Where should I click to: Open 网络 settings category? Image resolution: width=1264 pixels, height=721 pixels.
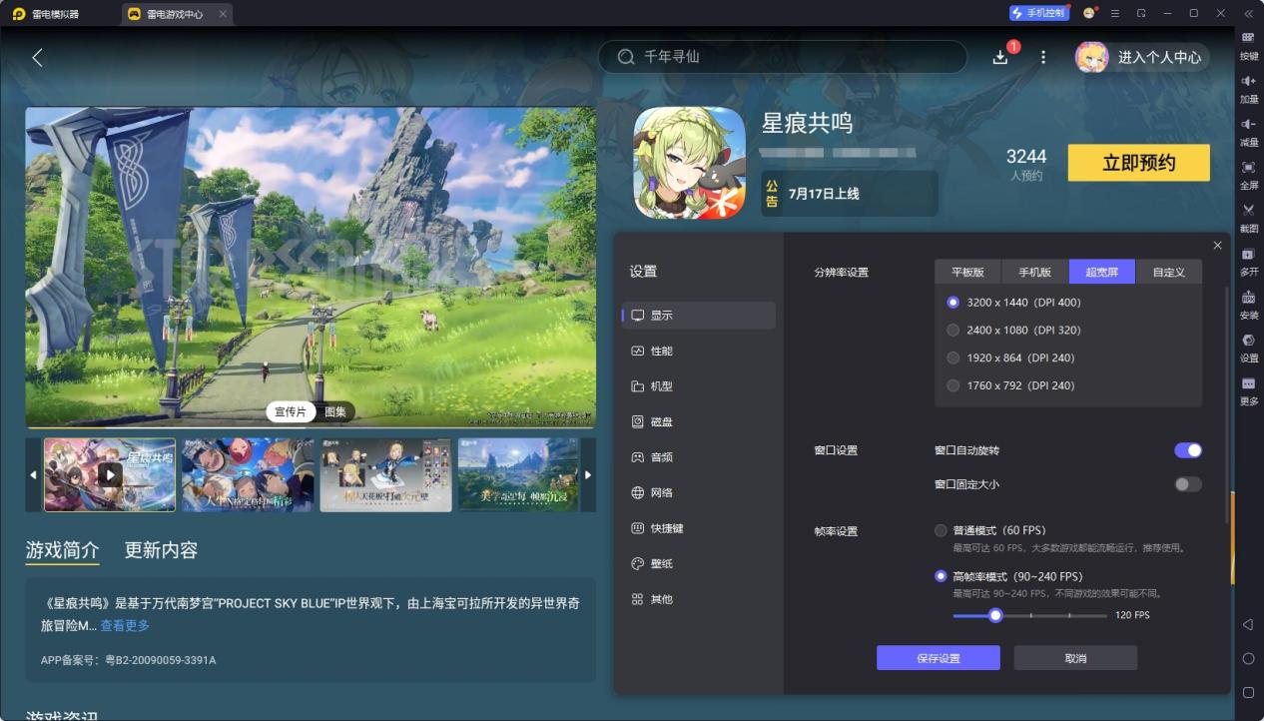pos(699,492)
